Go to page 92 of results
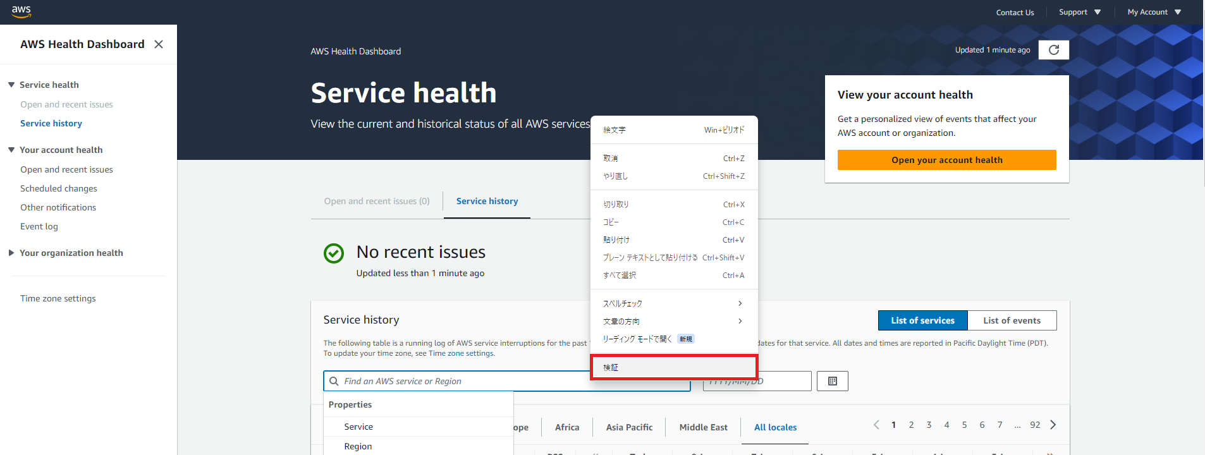 [x=1035, y=425]
